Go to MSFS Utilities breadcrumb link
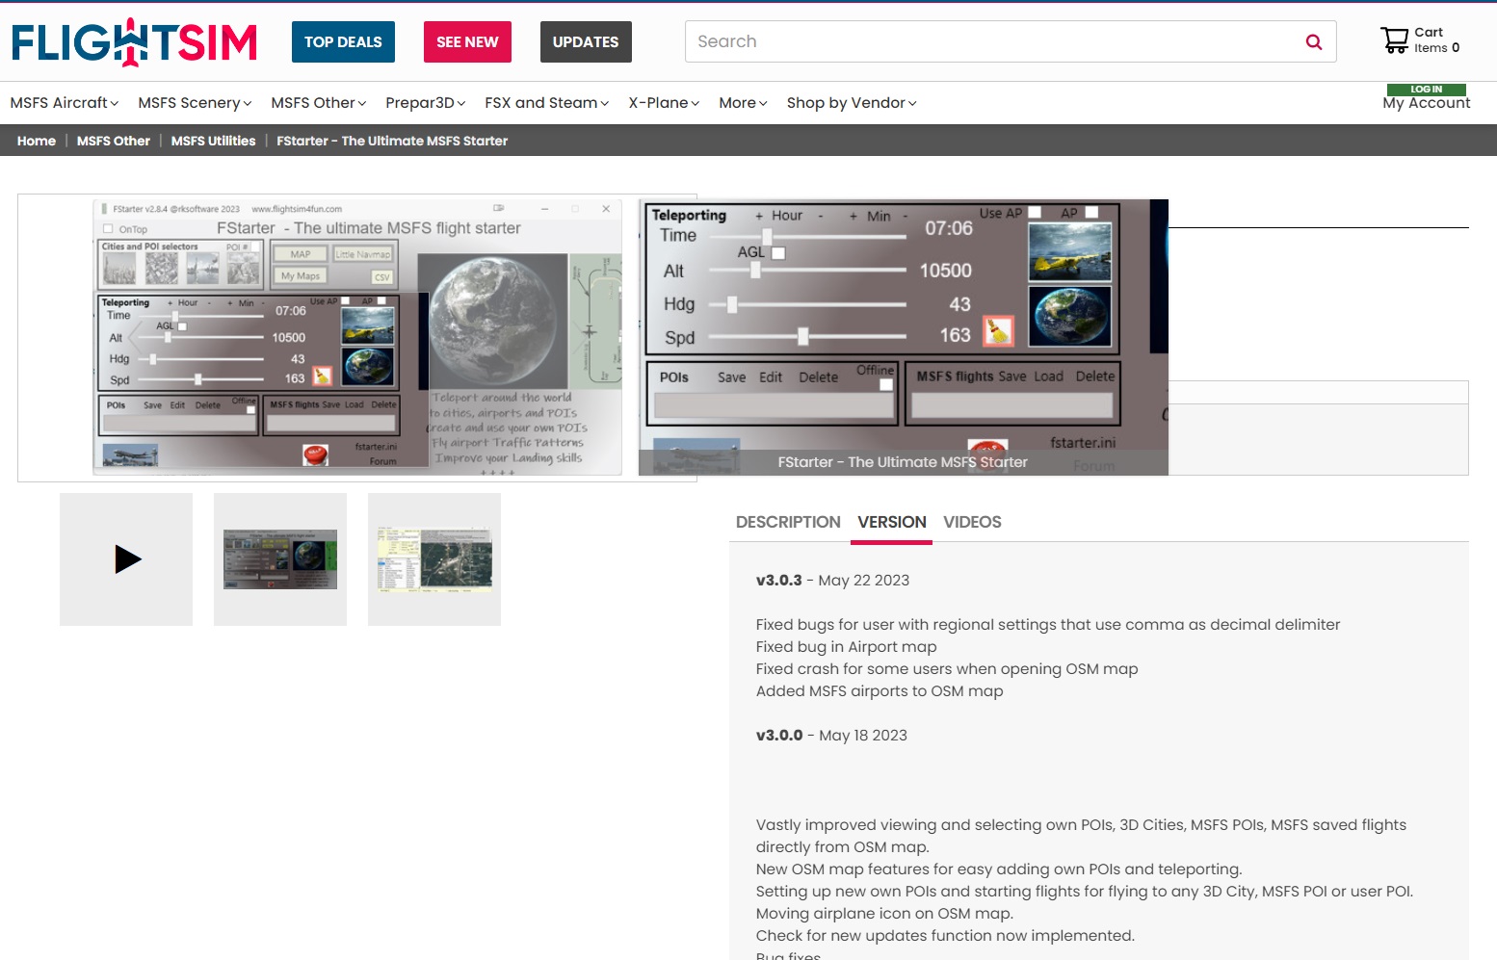Image resolution: width=1497 pixels, height=960 pixels. tap(213, 141)
